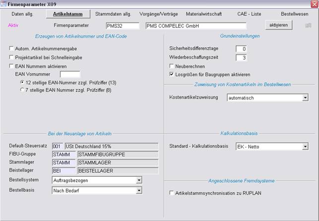The width and height of the screenshot is (319, 221).
Task: Click the EAN Vornummer input field
Action: click(x=70, y=74)
